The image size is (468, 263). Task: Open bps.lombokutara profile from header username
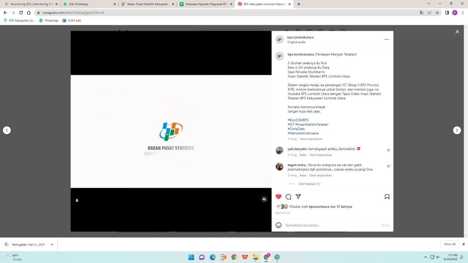[300, 37]
